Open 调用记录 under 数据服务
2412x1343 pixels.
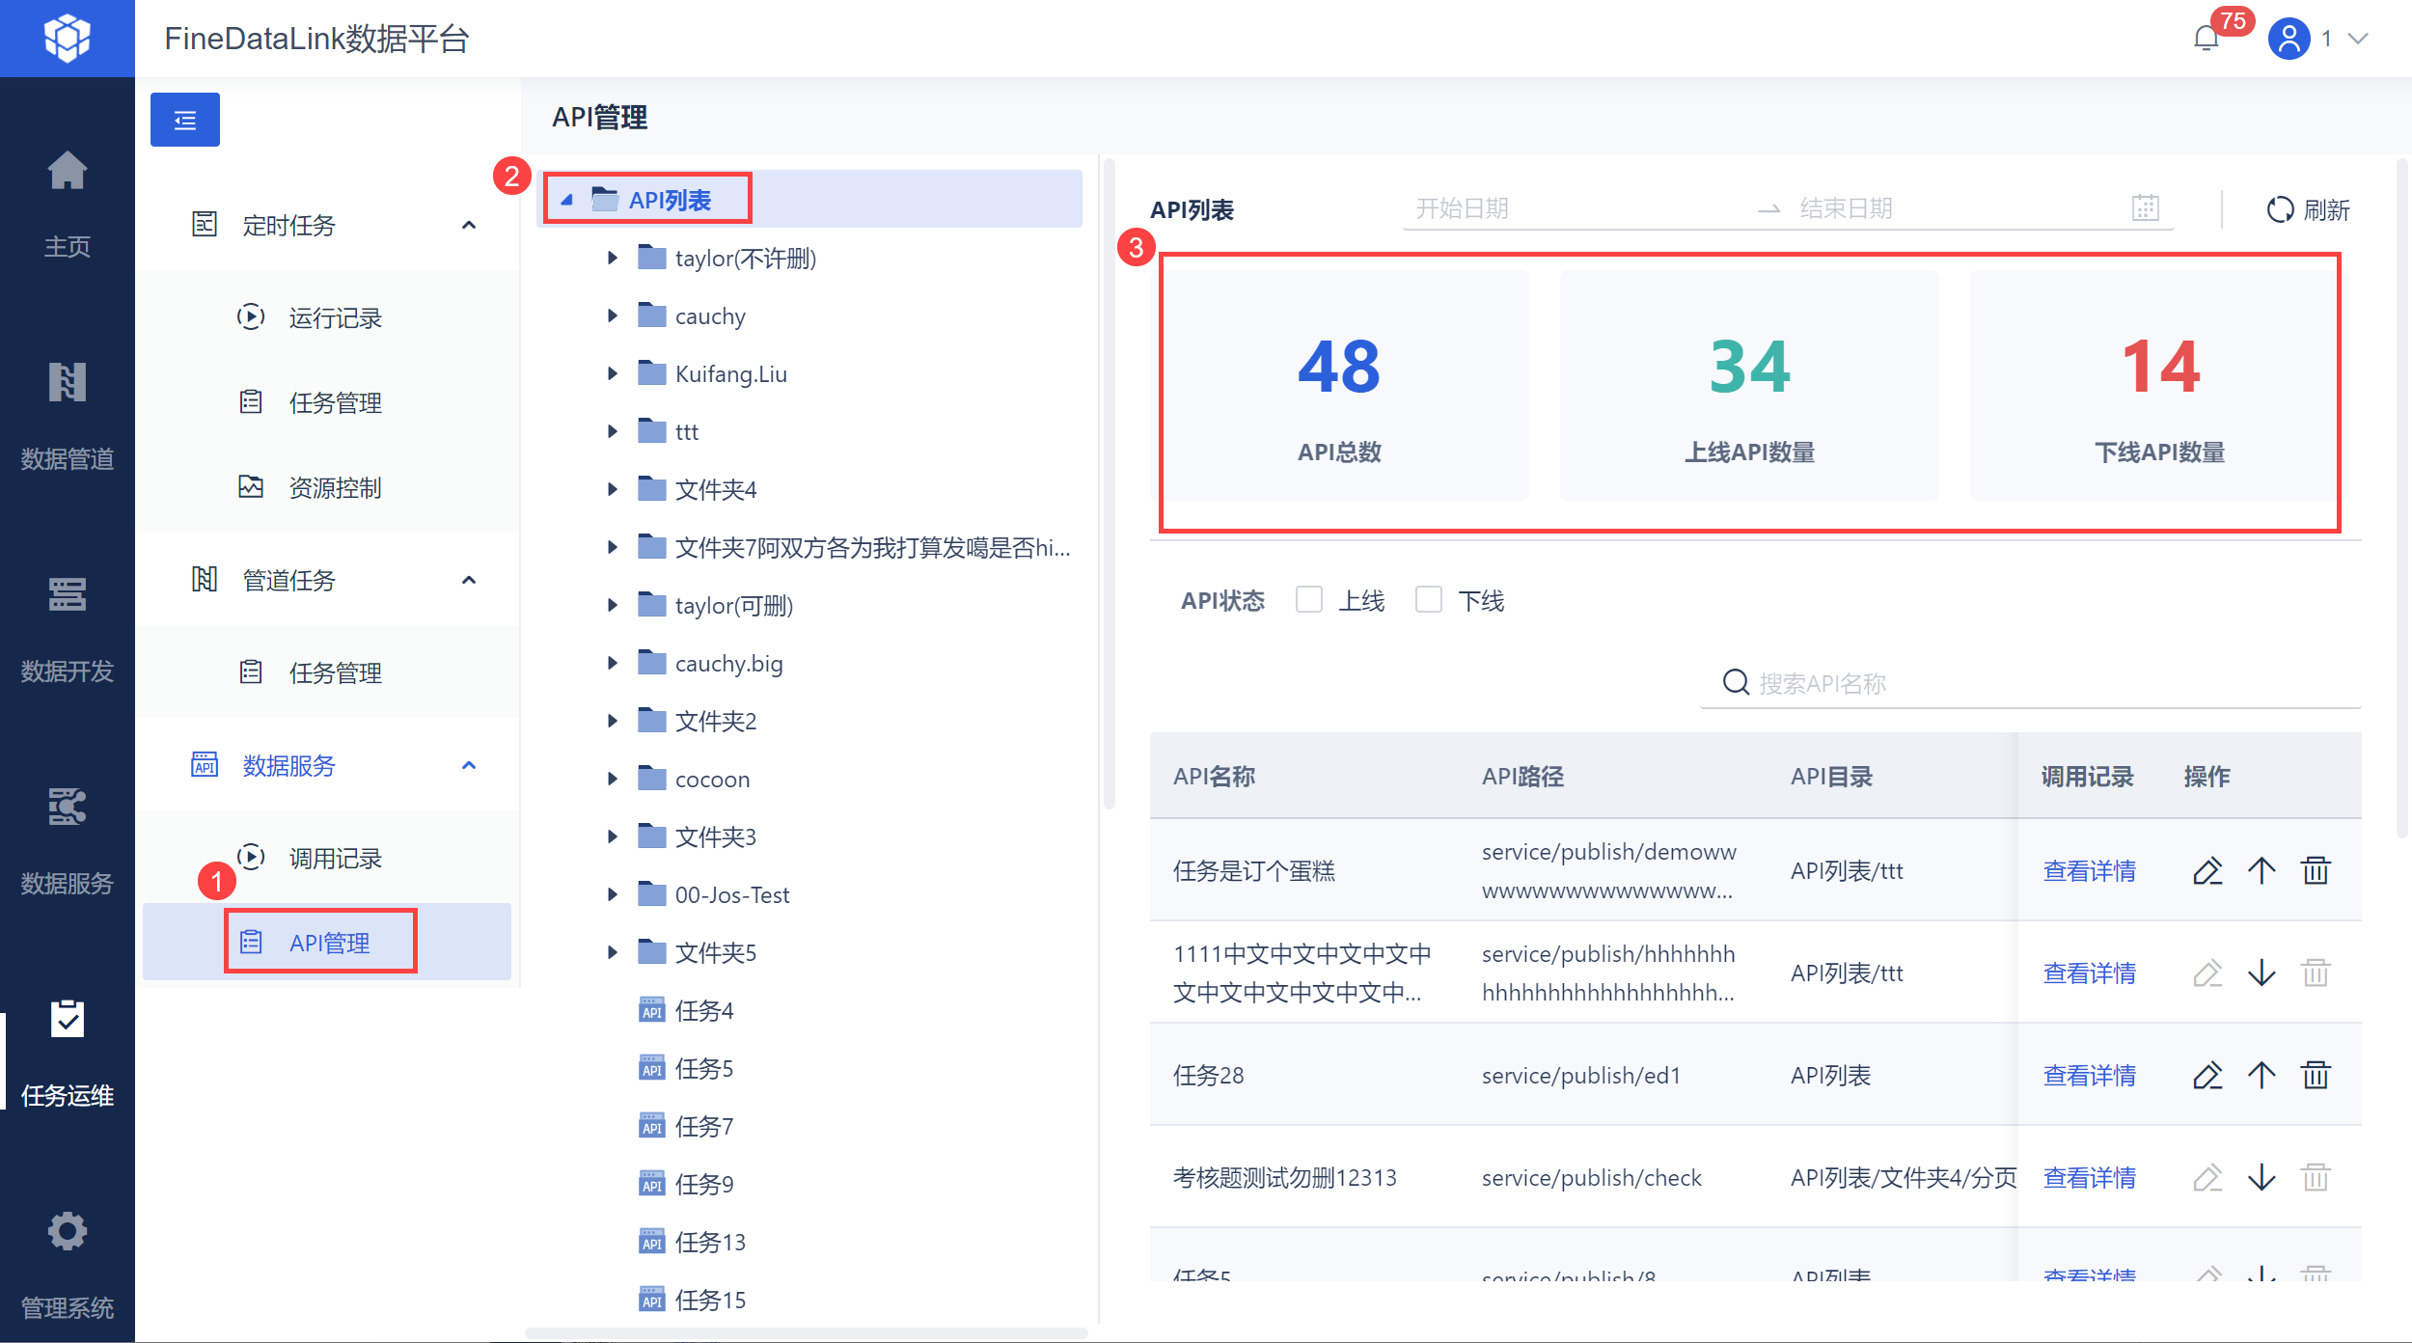coord(334,858)
